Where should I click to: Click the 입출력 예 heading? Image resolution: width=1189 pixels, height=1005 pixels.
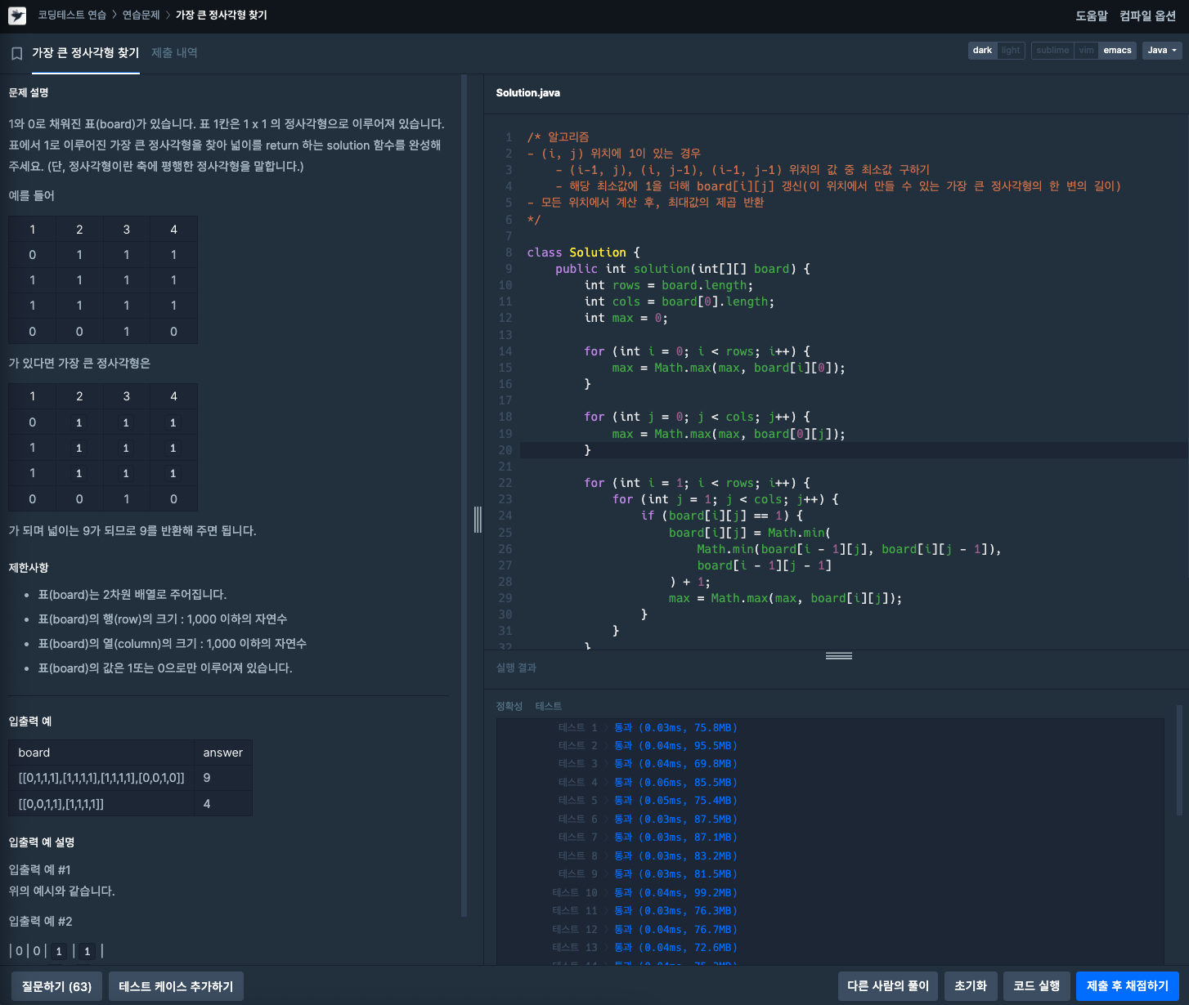tap(30, 721)
